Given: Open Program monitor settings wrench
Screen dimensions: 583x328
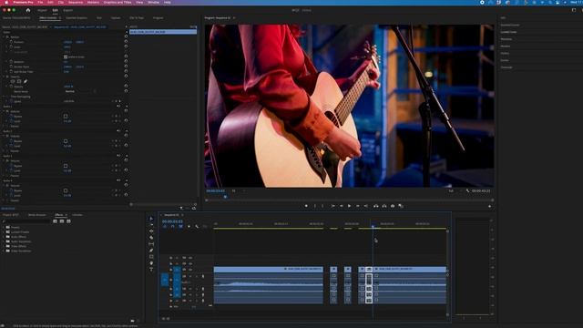Looking at the screenshot, I should click(467, 190).
